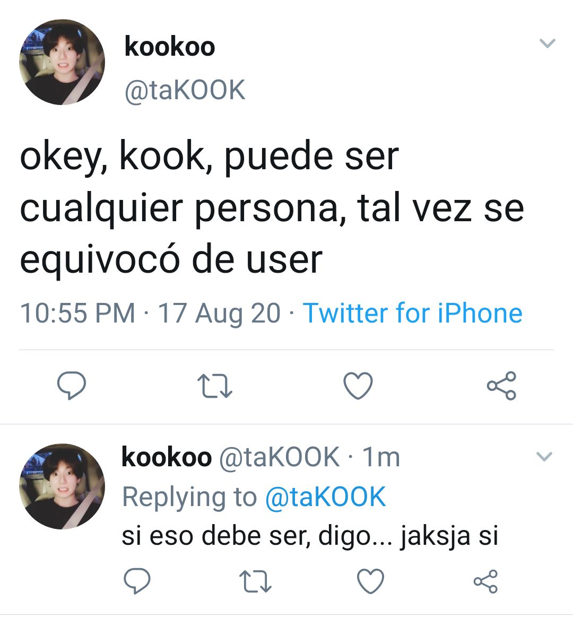This screenshot has height=618, width=573.
Task: Open the blue @taKOOK mention in reply
Action: (325, 497)
